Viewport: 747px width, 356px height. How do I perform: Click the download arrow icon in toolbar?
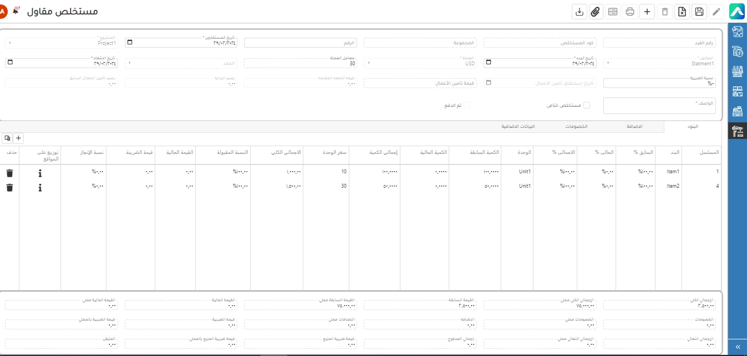(x=579, y=12)
